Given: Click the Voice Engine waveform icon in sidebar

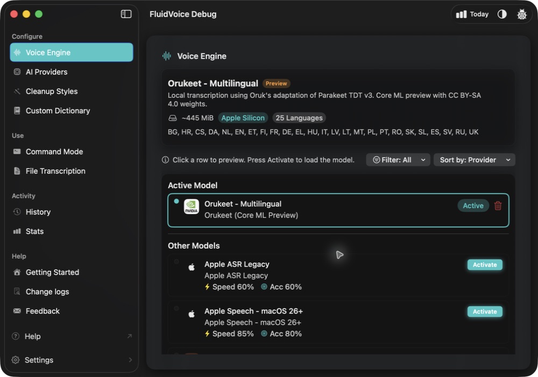Looking at the screenshot, I should [17, 53].
